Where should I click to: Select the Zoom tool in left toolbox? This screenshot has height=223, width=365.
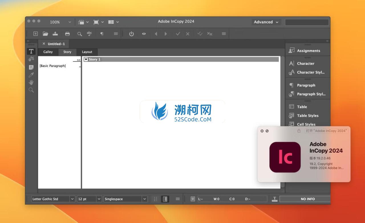coord(31,90)
